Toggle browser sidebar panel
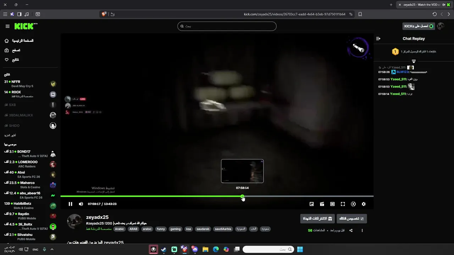Viewport: 454px width, 255px height. 19,14
